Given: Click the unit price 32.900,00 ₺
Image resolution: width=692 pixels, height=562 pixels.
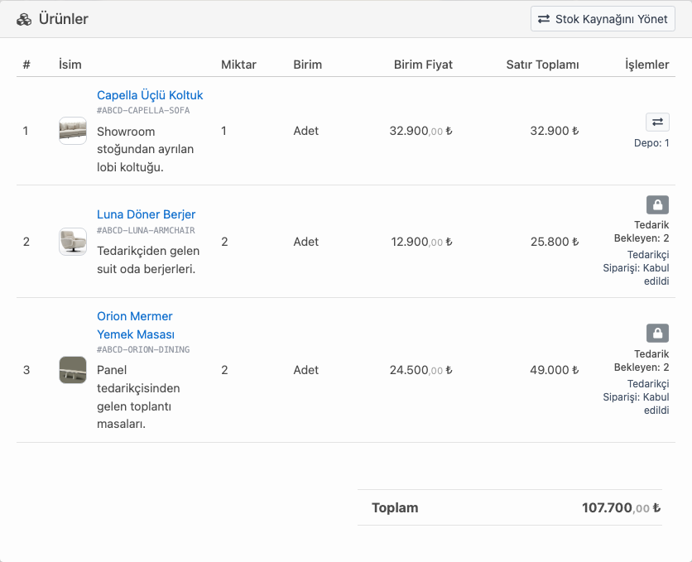Looking at the screenshot, I should [421, 131].
